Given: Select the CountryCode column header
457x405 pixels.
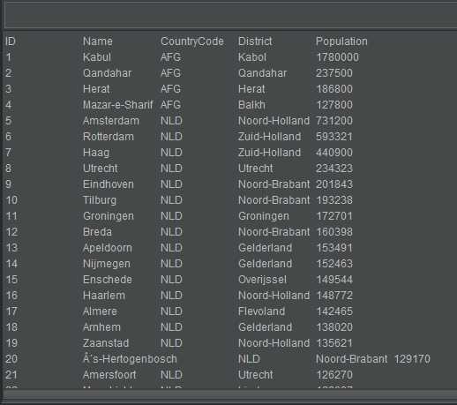Looking at the screenshot, I should pyautogui.click(x=192, y=41).
